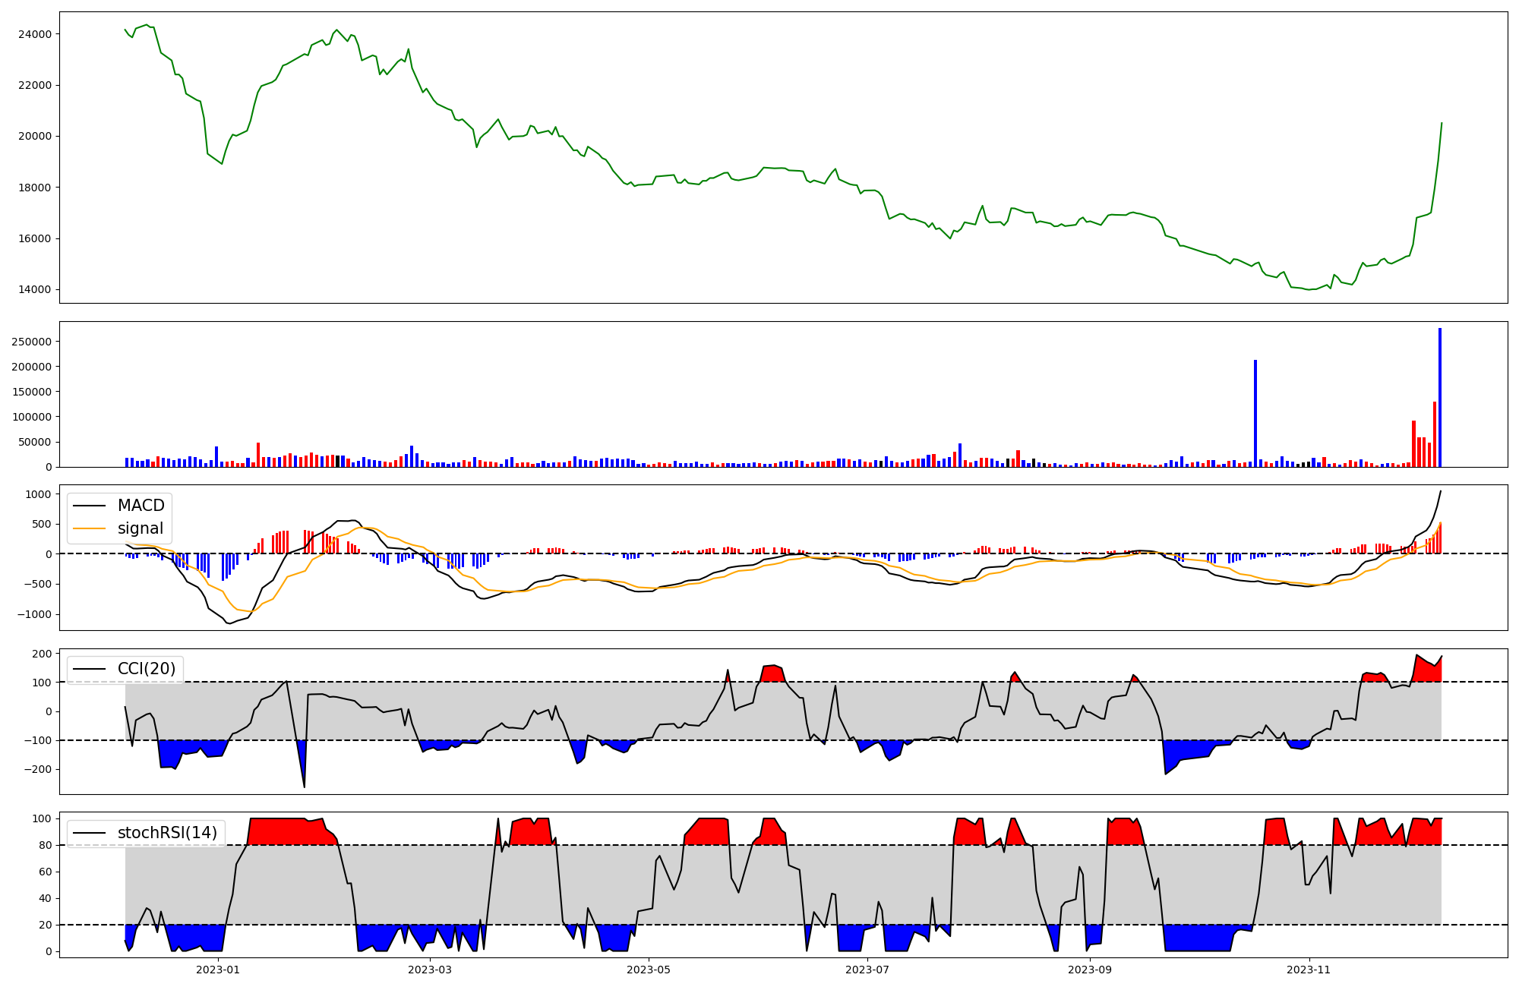Viewport: 1519px width, 987px height.
Task: Click the 14000 price axis label
Action: (x=36, y=290)
